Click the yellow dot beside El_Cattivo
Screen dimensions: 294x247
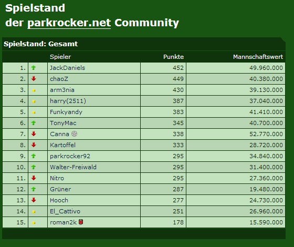34,212
